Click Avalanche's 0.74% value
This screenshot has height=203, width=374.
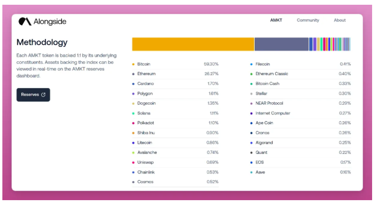[213, 152]
